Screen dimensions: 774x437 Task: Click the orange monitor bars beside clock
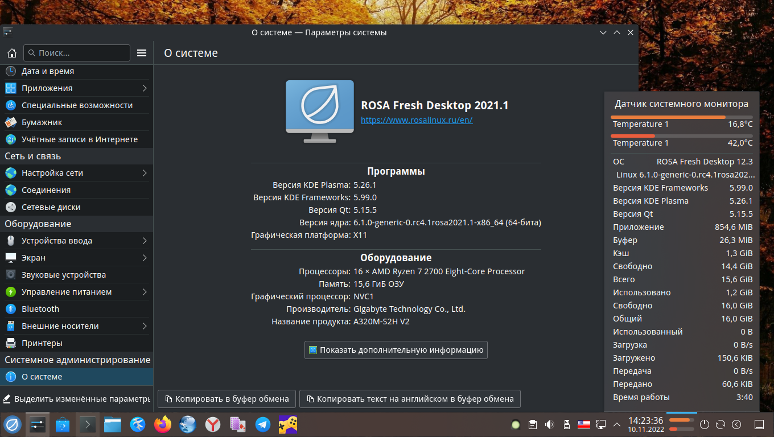point(681,424)
